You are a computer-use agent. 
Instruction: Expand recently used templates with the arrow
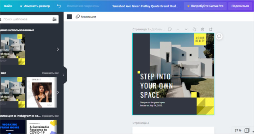58,49
